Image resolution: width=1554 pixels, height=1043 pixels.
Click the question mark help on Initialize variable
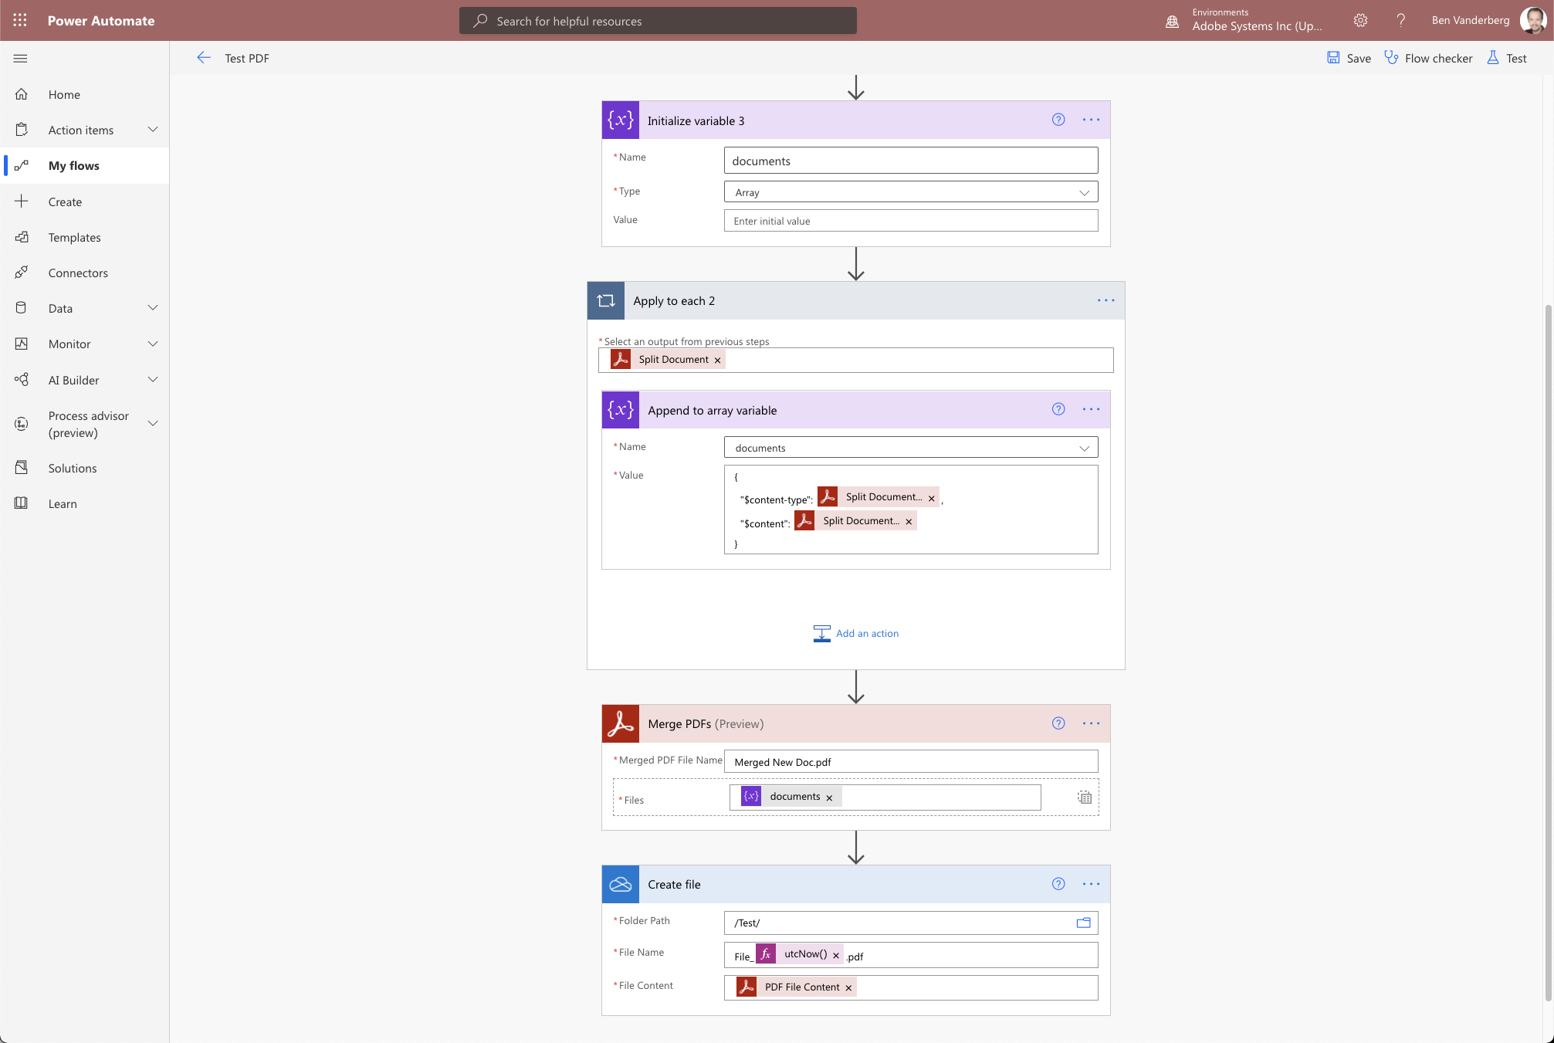click(1058, 120)
